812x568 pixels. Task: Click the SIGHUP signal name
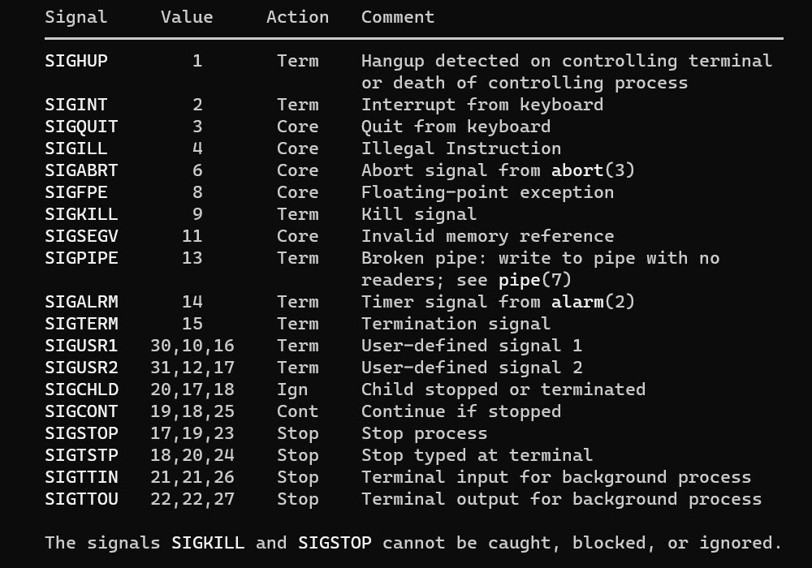pos(76,61)
